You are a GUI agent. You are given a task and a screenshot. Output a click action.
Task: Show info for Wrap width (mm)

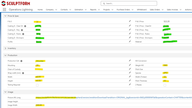(23, 73)
